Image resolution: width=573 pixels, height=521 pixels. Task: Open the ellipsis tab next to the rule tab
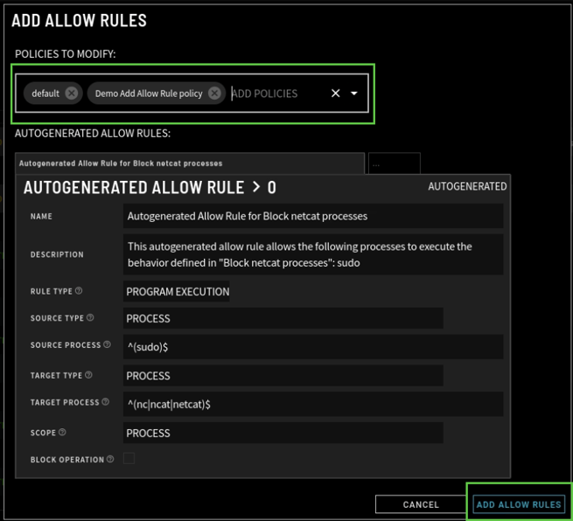[395, 163]
